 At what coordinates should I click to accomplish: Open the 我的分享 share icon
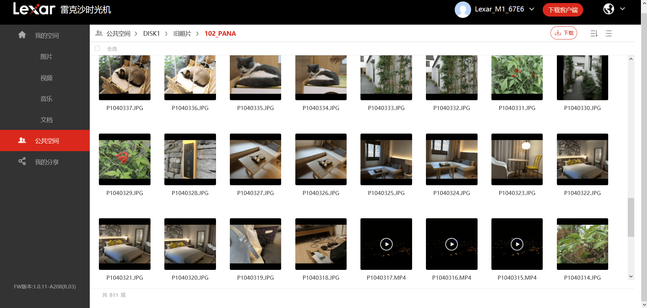[22, 161]
